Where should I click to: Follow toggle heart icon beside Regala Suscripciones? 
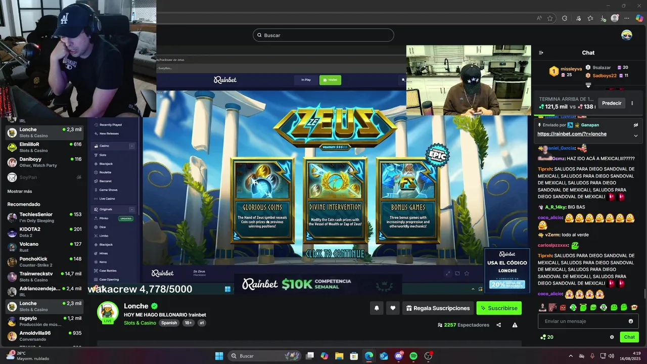point(393,308)
